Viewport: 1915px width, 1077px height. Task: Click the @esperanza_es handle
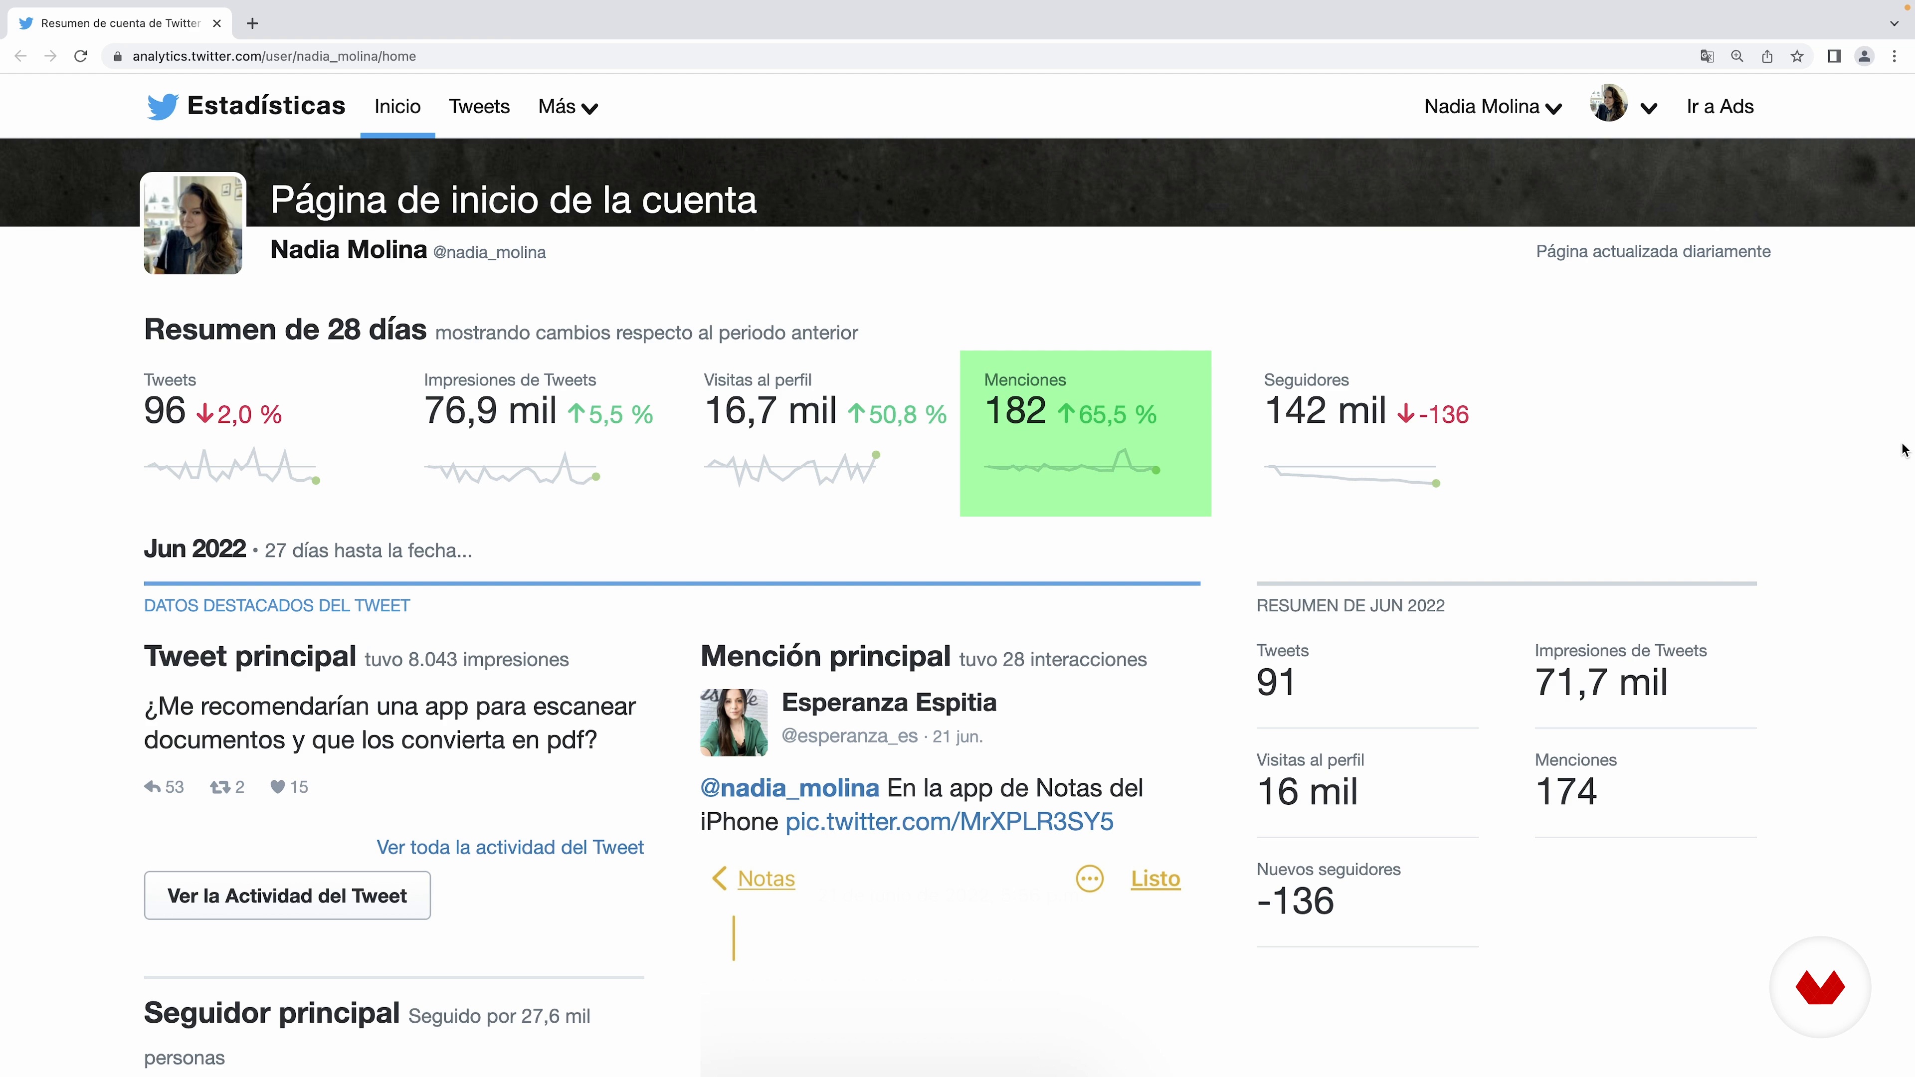850,736
